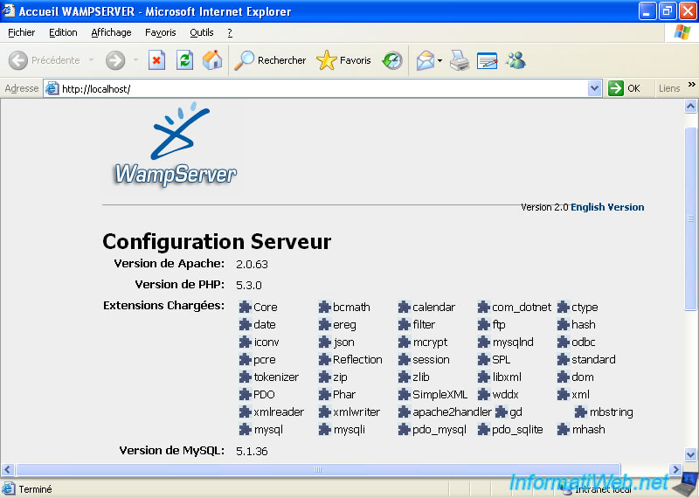The height and width of the screenshot is (498, 699).
Task: Open the Messenger people icon
Action: click(x=516, y=60)
